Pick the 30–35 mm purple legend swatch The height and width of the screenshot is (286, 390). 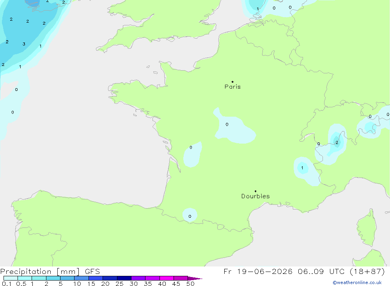pyautogui.click(x=138, y=278)
